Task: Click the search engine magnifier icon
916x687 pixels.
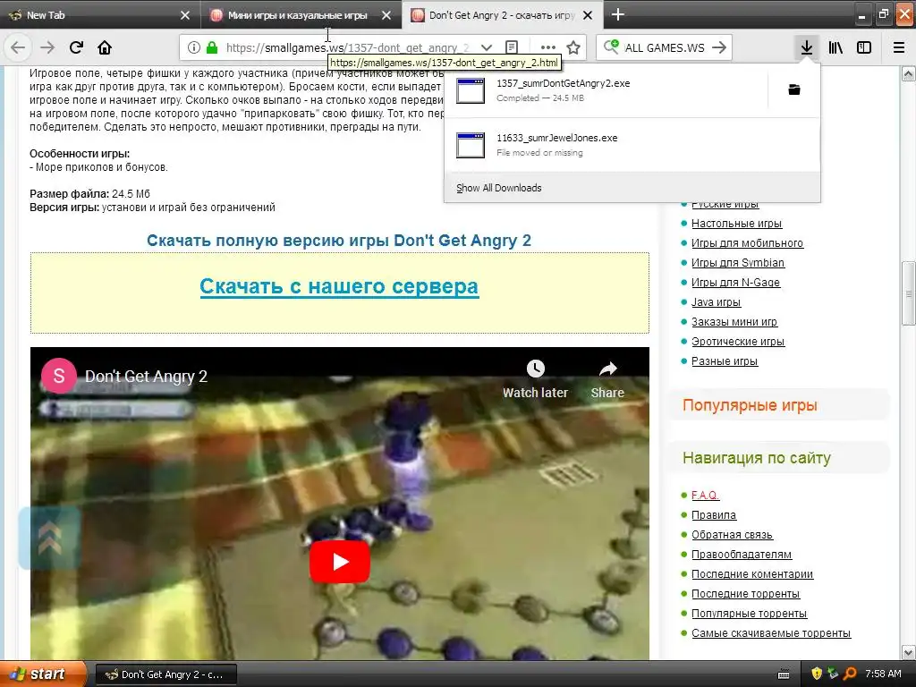Action: (611, 47)
